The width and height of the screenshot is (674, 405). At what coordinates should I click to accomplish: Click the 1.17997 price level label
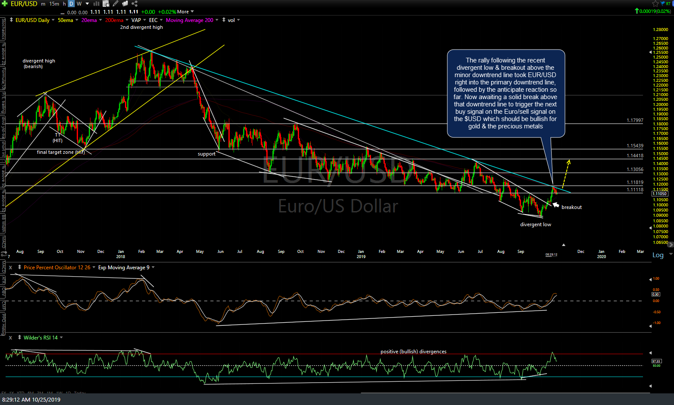point(635,121)
